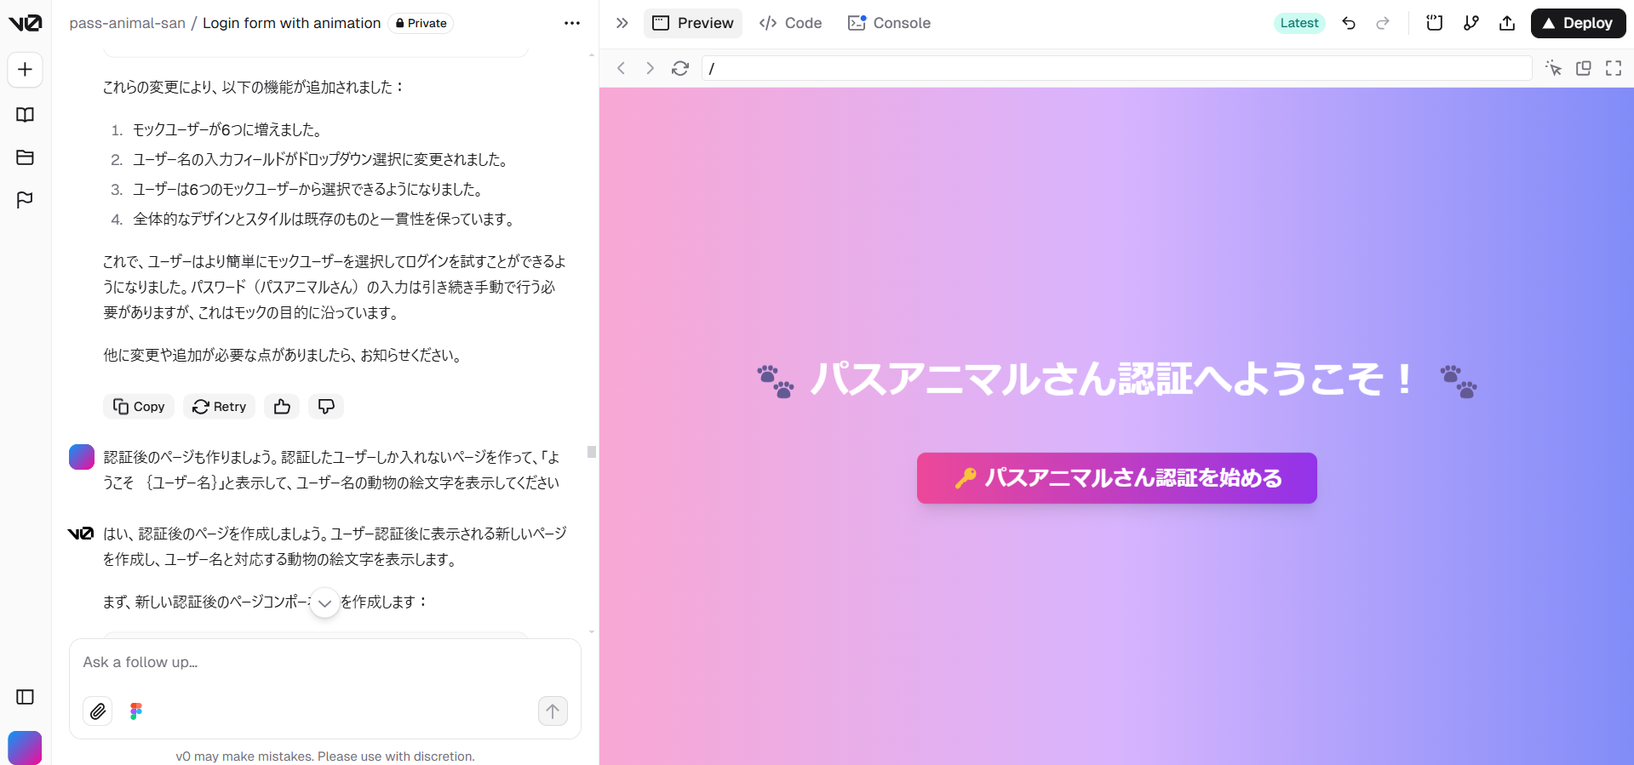
Task: Start a new chat with the plus icon
Action: click(25, 70)
